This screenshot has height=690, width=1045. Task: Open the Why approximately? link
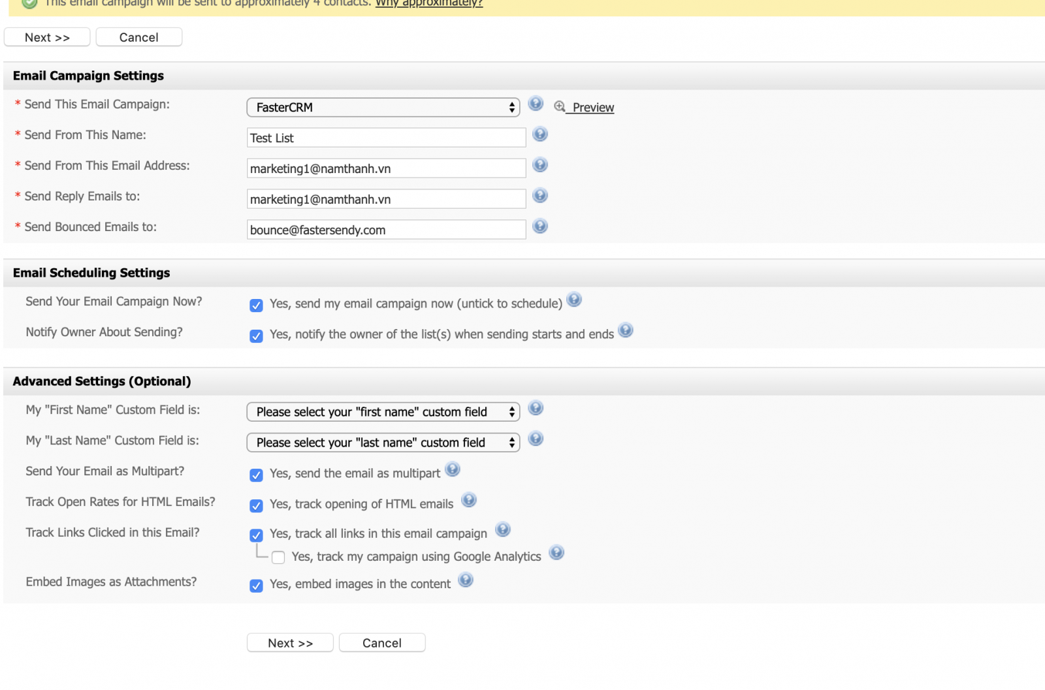[x=428, y=4]
